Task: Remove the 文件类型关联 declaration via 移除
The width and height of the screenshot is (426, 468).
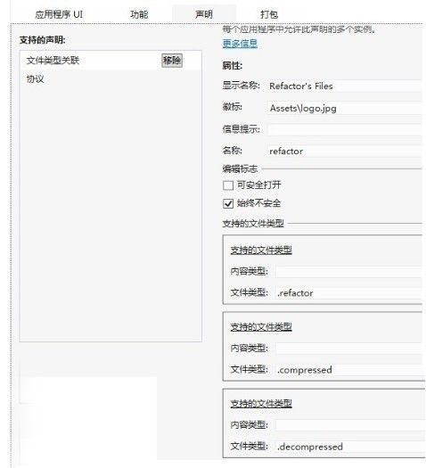Action: 172,61
